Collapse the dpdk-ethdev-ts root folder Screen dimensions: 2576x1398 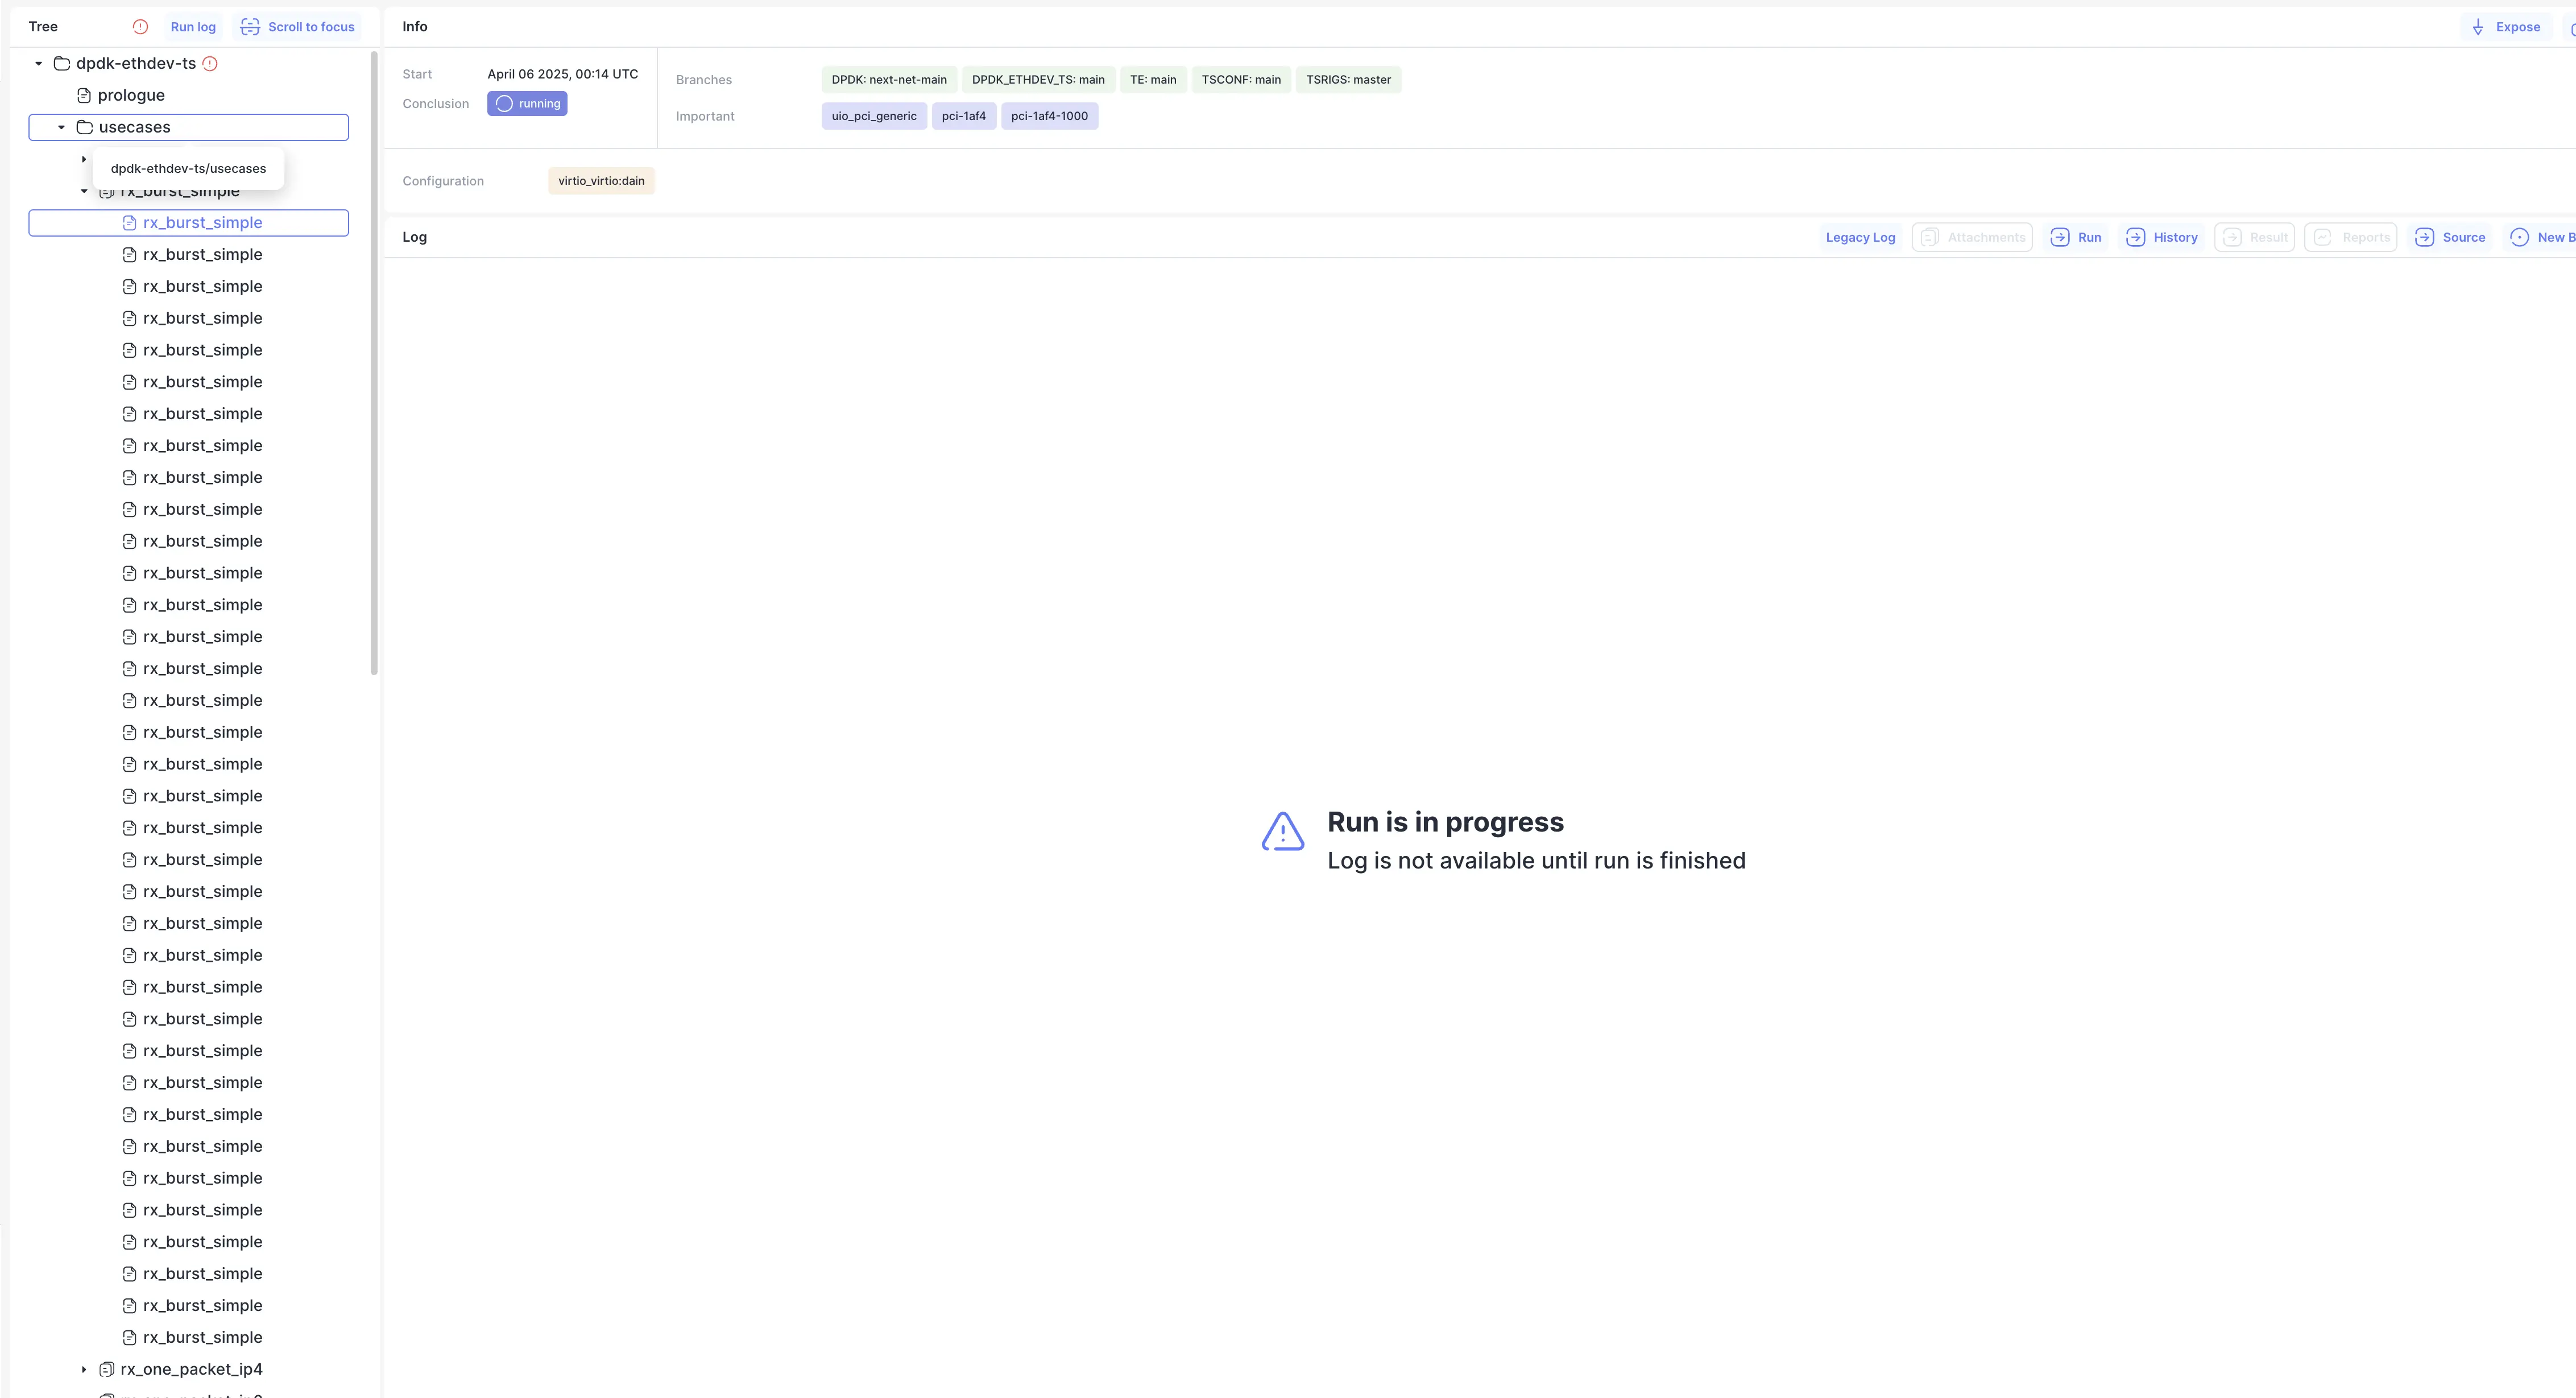click(39, 63)
